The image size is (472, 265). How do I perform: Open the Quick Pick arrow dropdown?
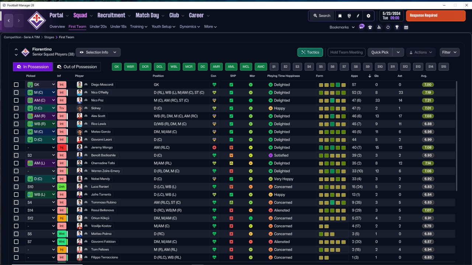398,52
